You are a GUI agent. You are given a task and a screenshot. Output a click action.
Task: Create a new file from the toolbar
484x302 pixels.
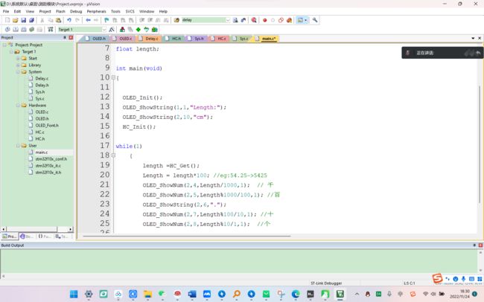[7, 20]
